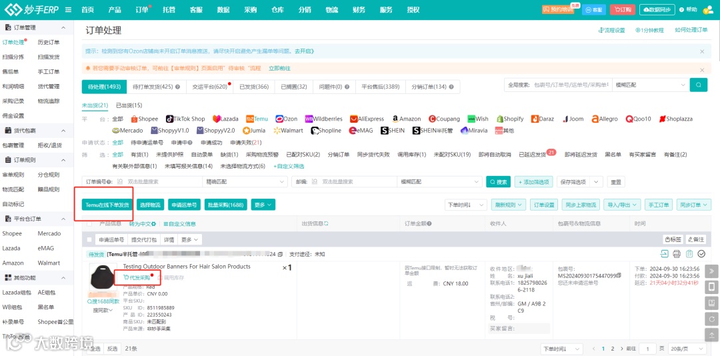This screenshot has height=356, width=720.
Task: Filter orders by Lazada platform
Action: (x=225, y=119)
